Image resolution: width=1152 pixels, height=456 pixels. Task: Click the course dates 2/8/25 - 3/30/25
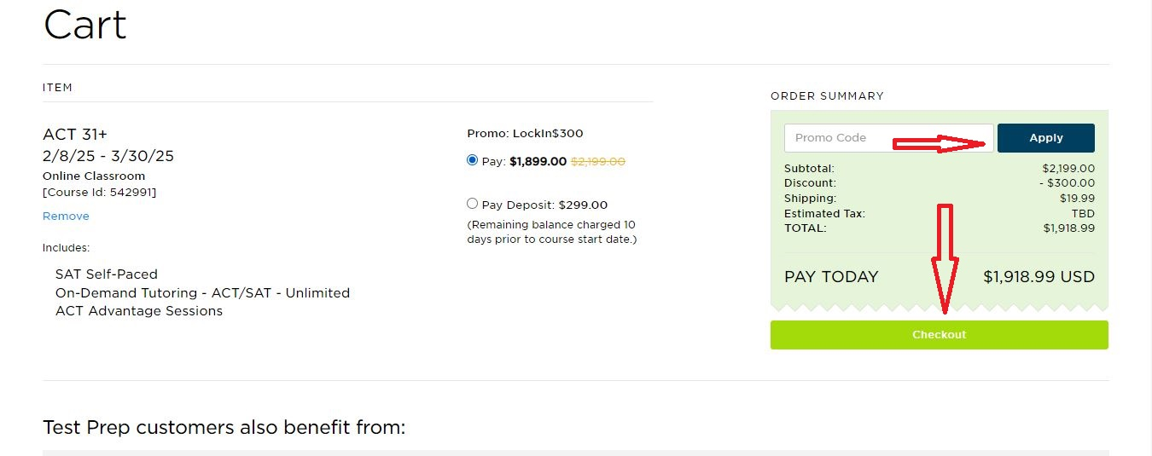tap(108, 156)
